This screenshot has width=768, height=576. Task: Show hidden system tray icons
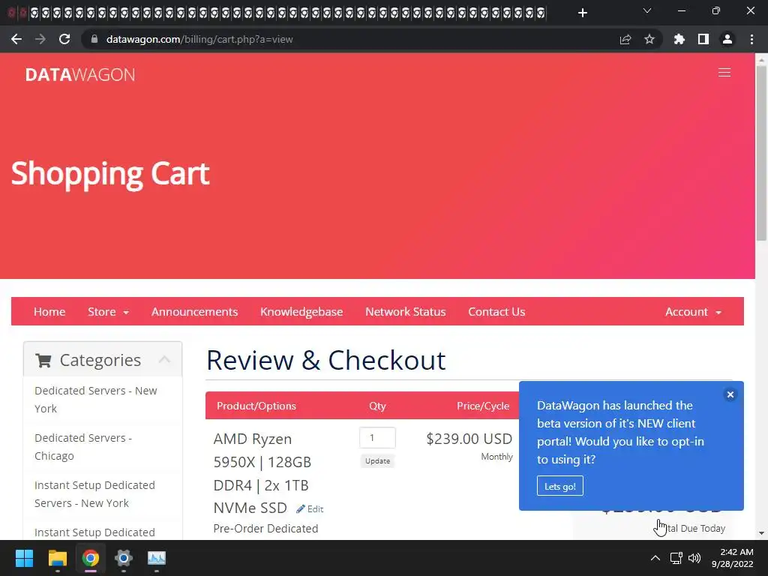655,558
